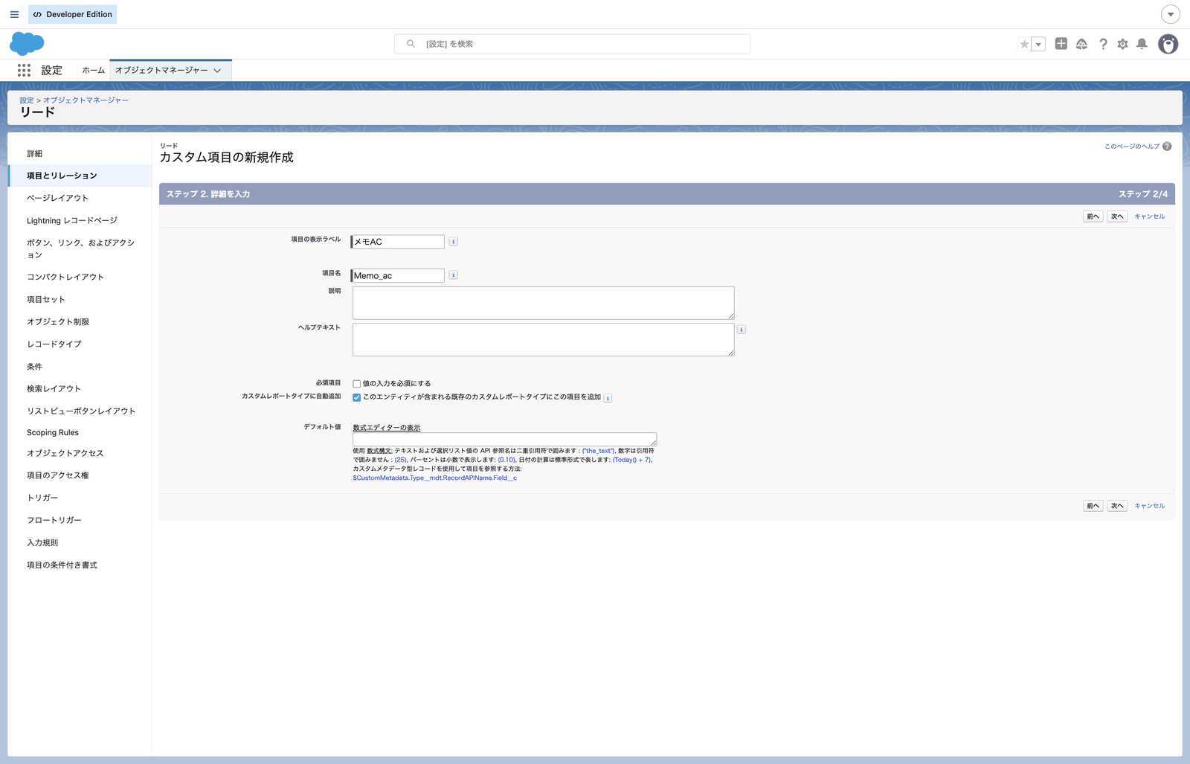Open the help question mark icon
Viewport: 1190px width, 764px height.
pos(1103,44)
